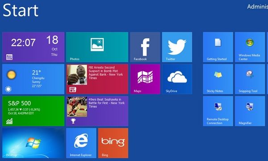Click the trophy sports icon

click(x=73, y=121)
